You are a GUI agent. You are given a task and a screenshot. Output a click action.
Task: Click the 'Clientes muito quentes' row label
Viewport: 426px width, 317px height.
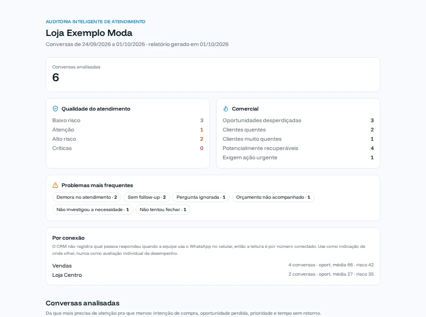[x=252, y=139]
